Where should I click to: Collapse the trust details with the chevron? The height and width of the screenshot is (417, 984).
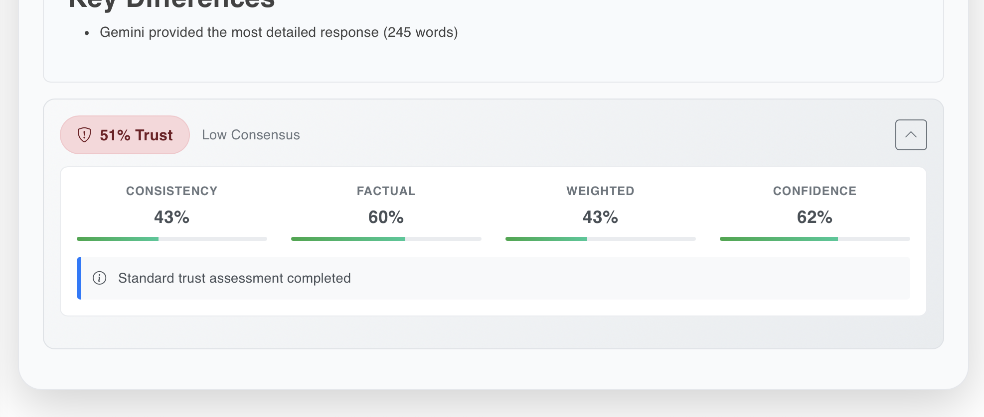(911, 135)
